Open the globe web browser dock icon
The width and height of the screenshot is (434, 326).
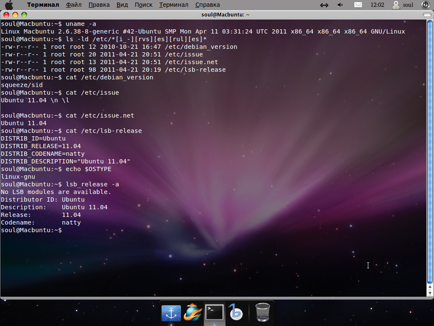tap(193, 313)
